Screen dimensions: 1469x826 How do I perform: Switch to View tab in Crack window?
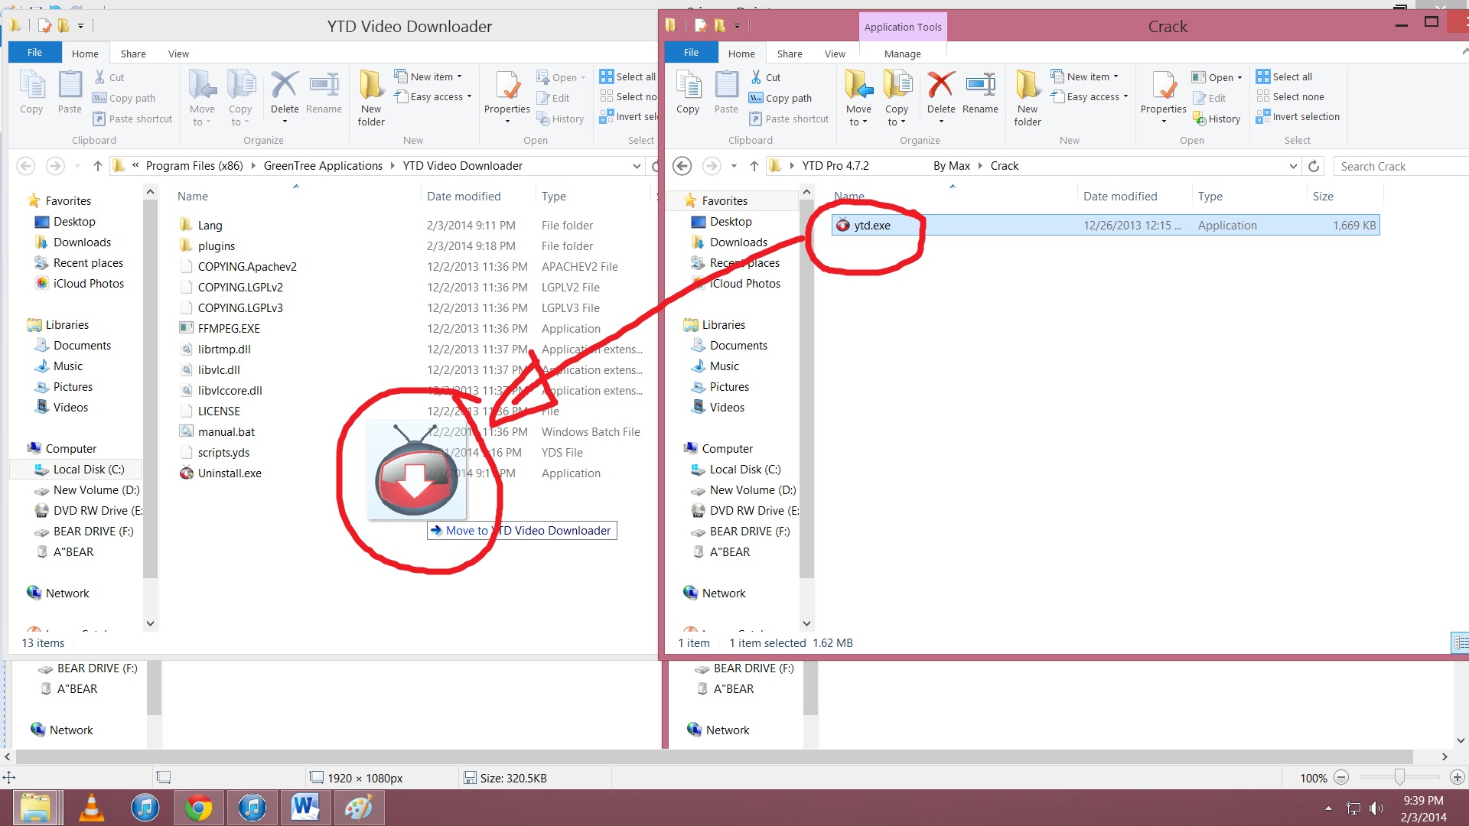point(835,54)
